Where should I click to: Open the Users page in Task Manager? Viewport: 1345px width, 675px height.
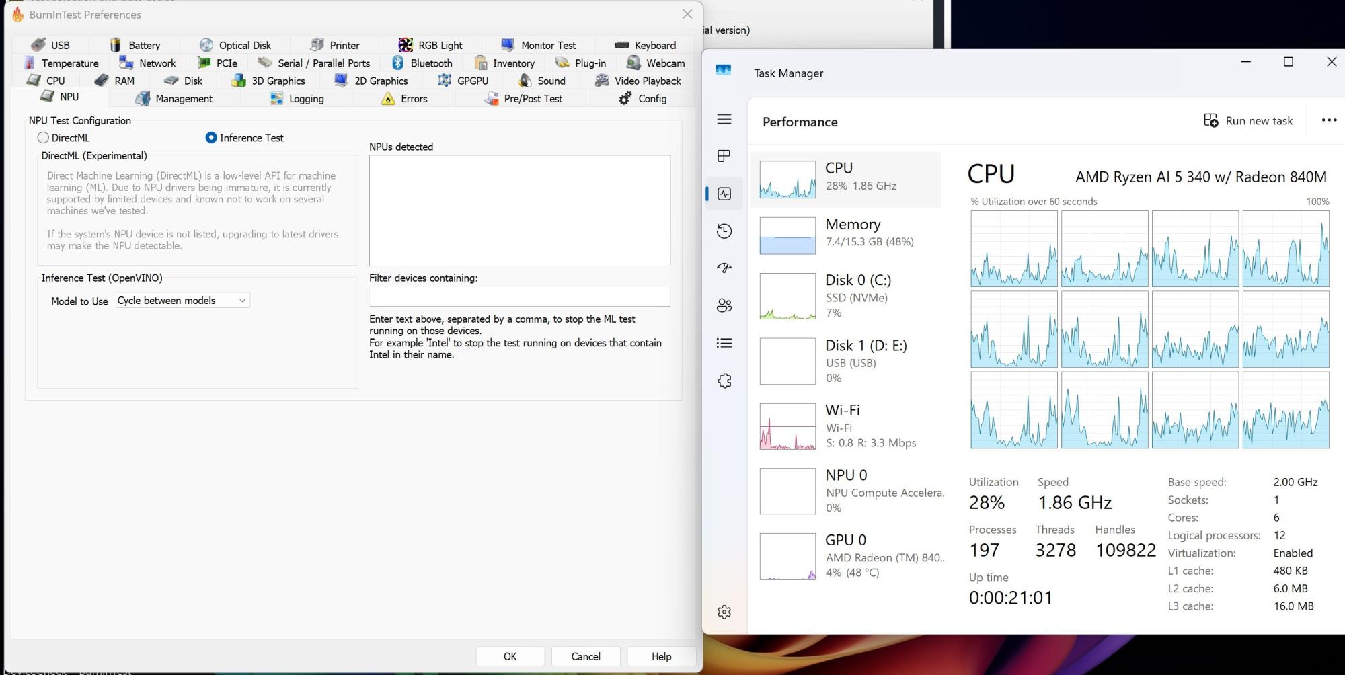pyautogui.click(x=724, y=306)
